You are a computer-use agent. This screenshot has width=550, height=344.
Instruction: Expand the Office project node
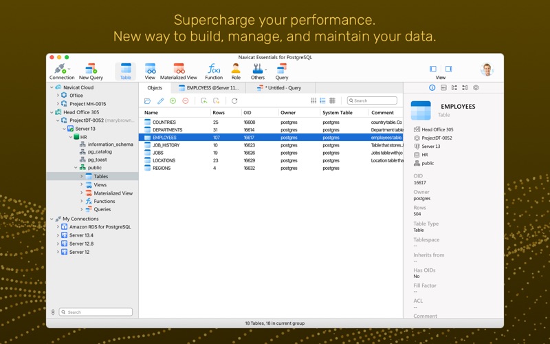pos(58,95)
